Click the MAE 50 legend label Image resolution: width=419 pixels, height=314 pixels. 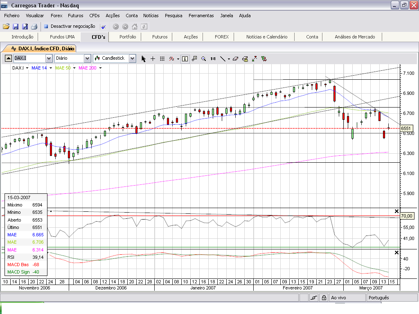pyautogui.click(x=63, y=68)
